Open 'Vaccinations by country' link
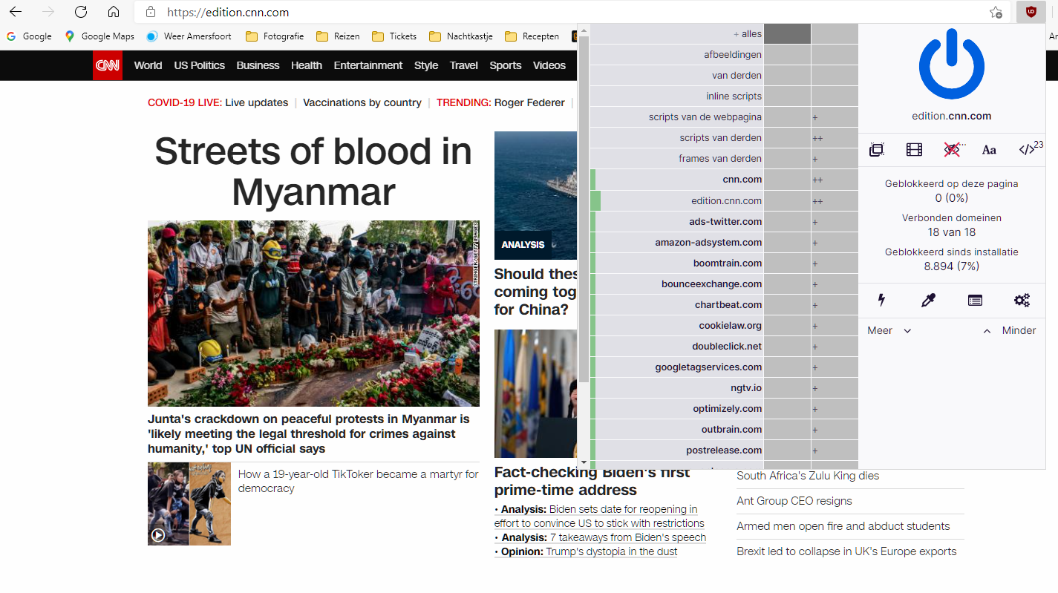 362,102
